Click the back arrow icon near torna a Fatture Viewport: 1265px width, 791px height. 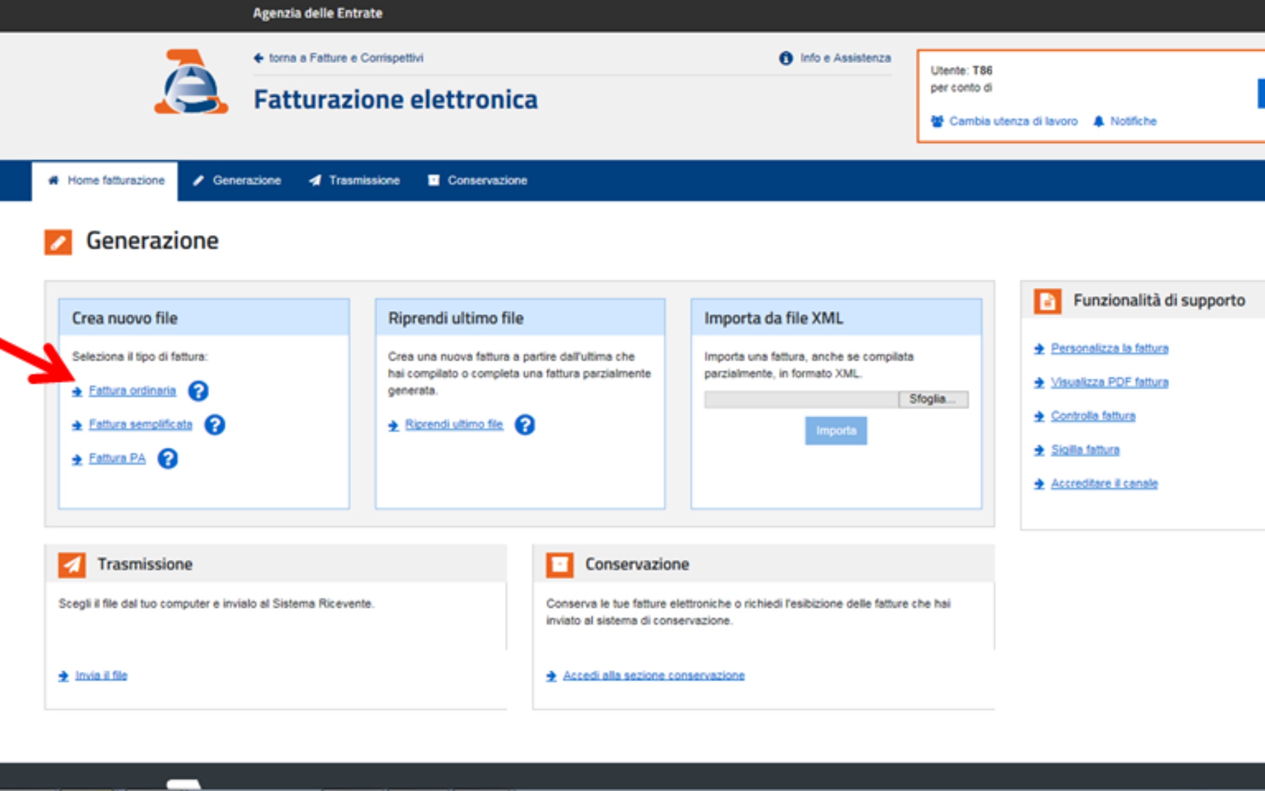[x=258, y=58]
